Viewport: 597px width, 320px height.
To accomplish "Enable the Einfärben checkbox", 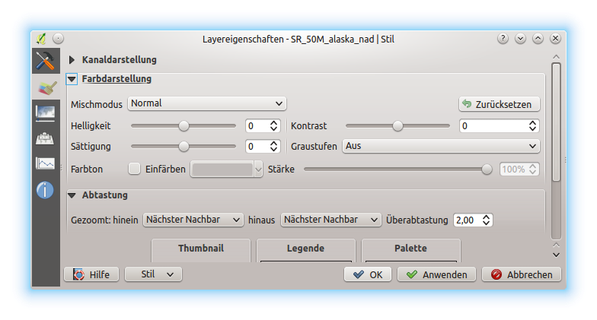I will (135, 169).
